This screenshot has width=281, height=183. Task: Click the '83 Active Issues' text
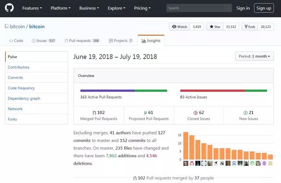(194, 97)
